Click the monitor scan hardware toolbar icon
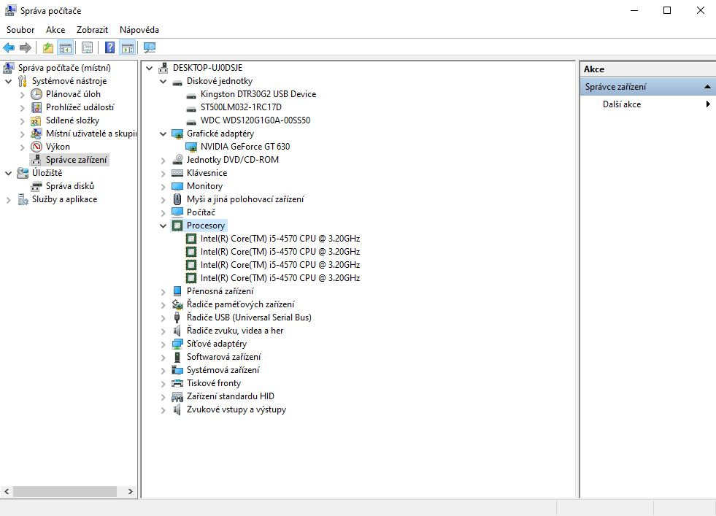Image resolution: width=716 pixels, height=516 pixels. [150, 47]
